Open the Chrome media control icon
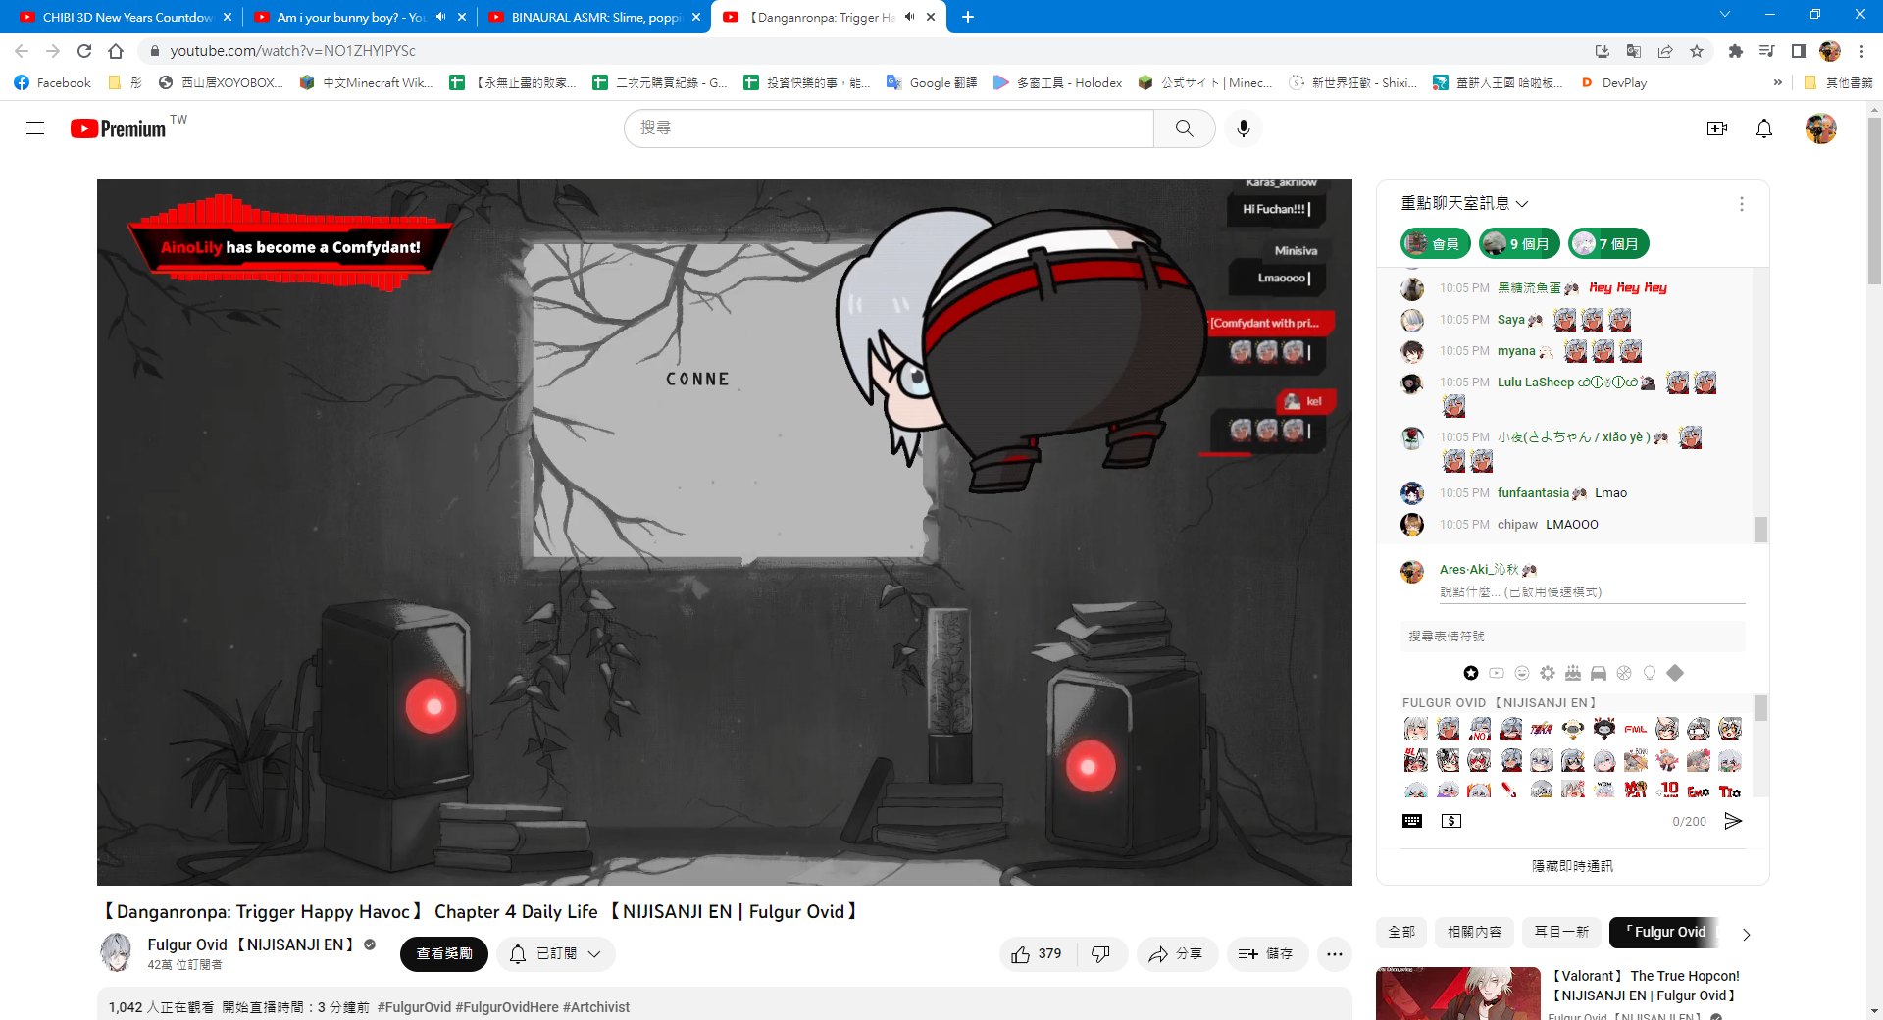Screen dimensions: 1883x1020 1765,51
